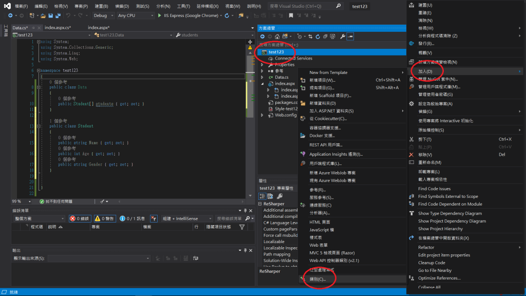The height and width of the screenshot is (296, 526).
Task: Open the 工具(T) menu in menu bar
Action: 183,6
